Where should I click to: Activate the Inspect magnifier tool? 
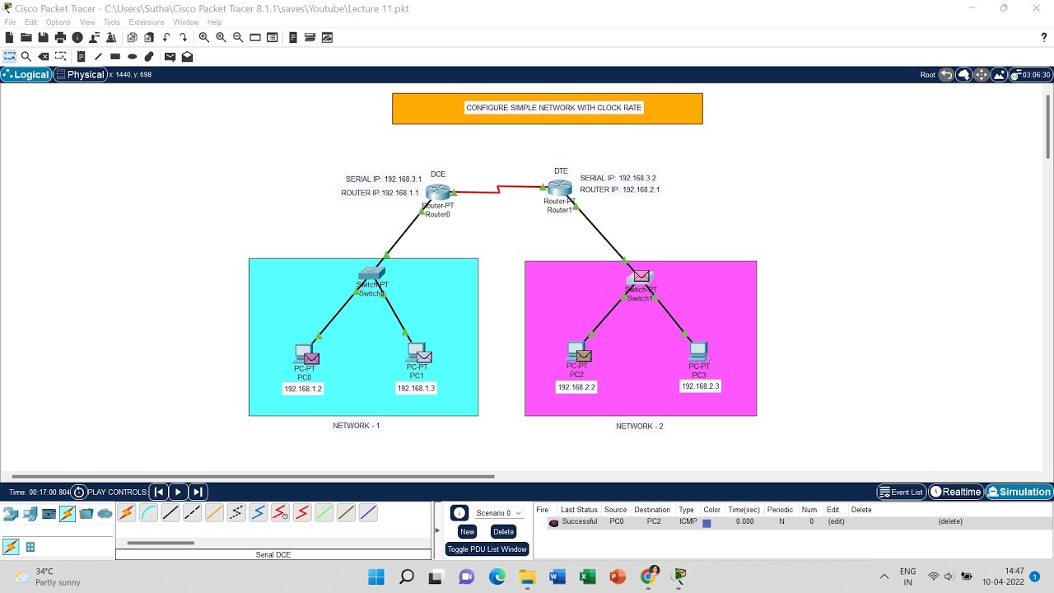[26, 57]
